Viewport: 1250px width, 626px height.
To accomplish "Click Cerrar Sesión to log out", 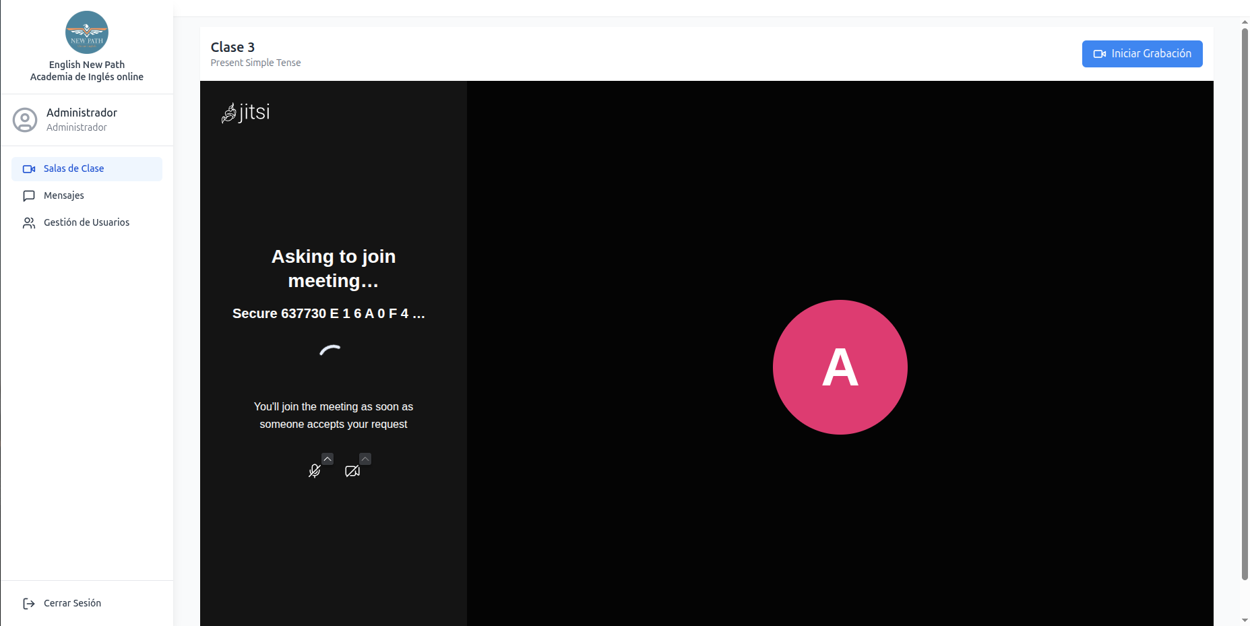I will 72,604.
